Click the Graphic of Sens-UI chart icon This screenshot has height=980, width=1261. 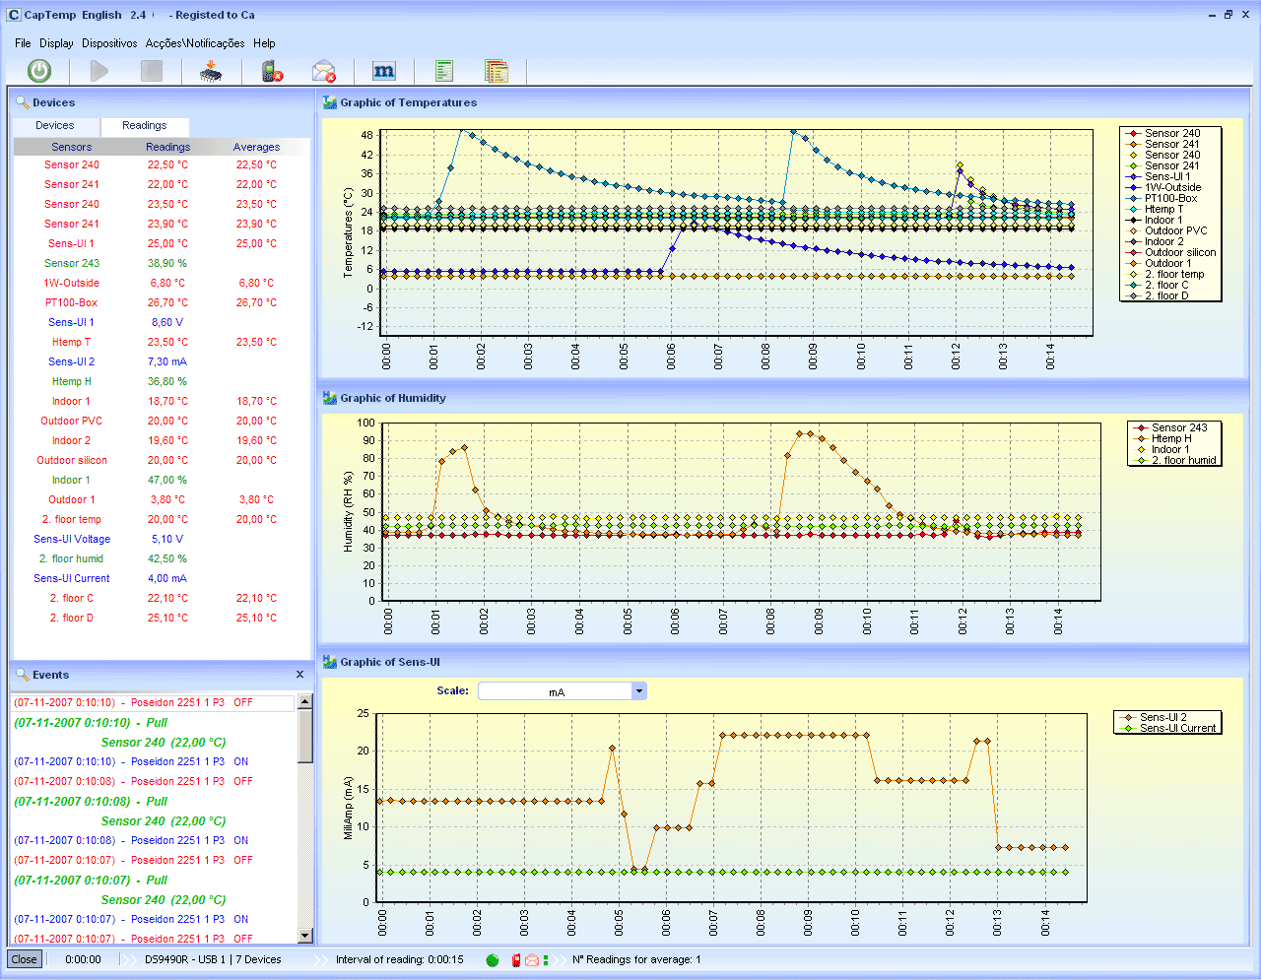[x=330, y=662]
